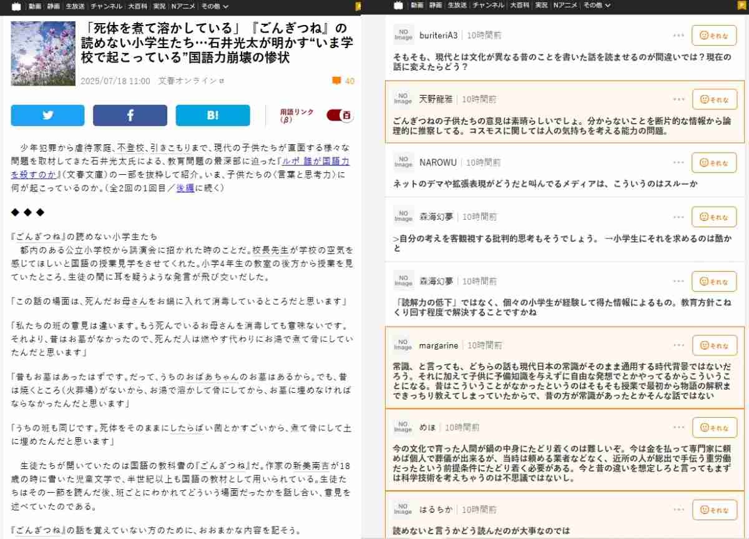This screenshot has width=749, height=539.
Task: Share article via Twitter bird button
Action: point(47,116)
